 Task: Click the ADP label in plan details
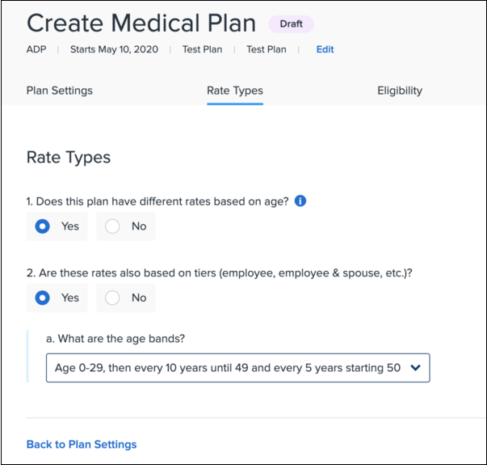(x=37, y=49)
